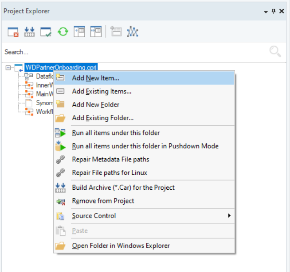Click the Open Folder in Windows Explorer icon

60,246
